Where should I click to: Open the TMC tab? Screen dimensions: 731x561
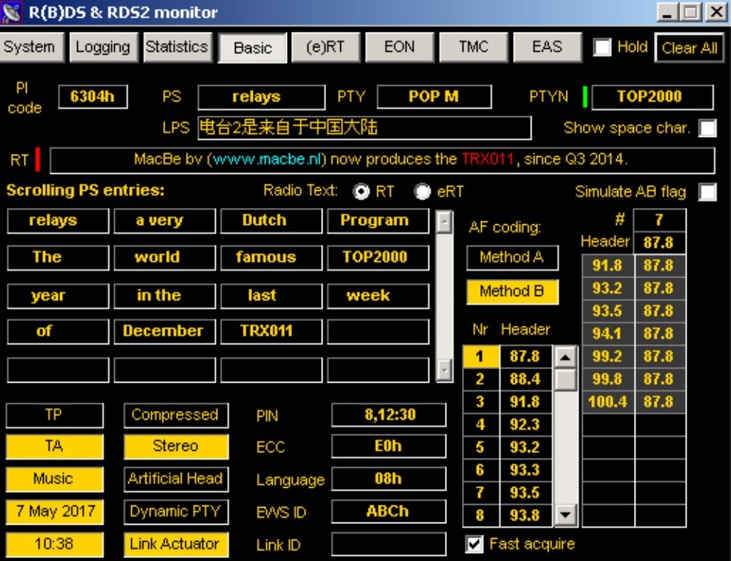(473, 47)
